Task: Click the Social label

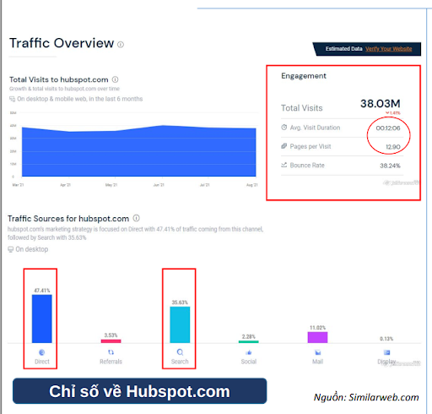Action: click(x=249, y=362)
